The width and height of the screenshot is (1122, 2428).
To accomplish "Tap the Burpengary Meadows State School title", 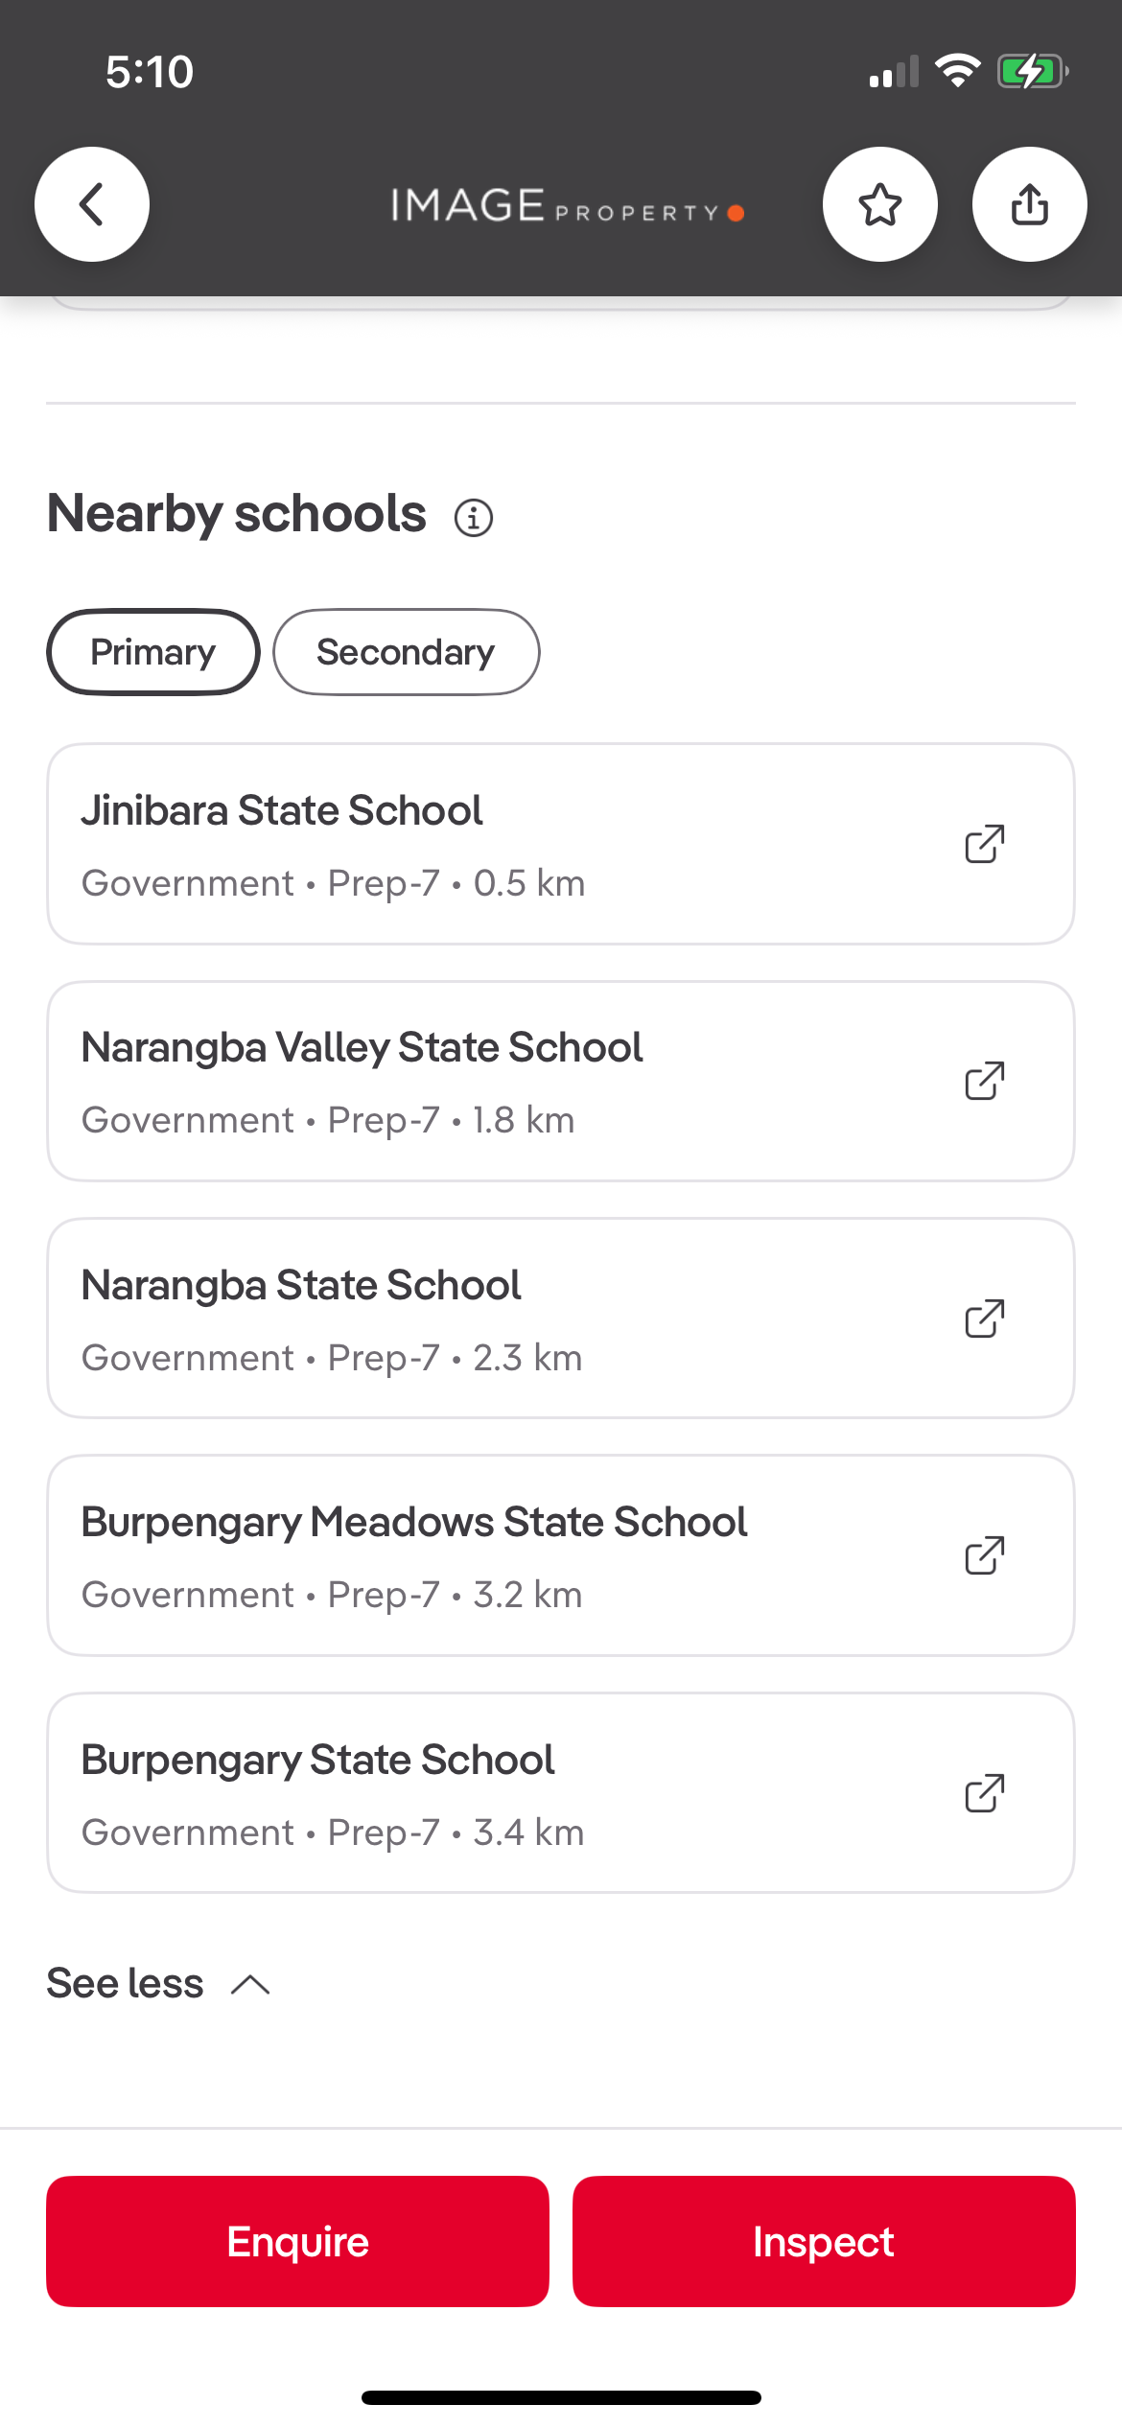I will pos(413,1522).
